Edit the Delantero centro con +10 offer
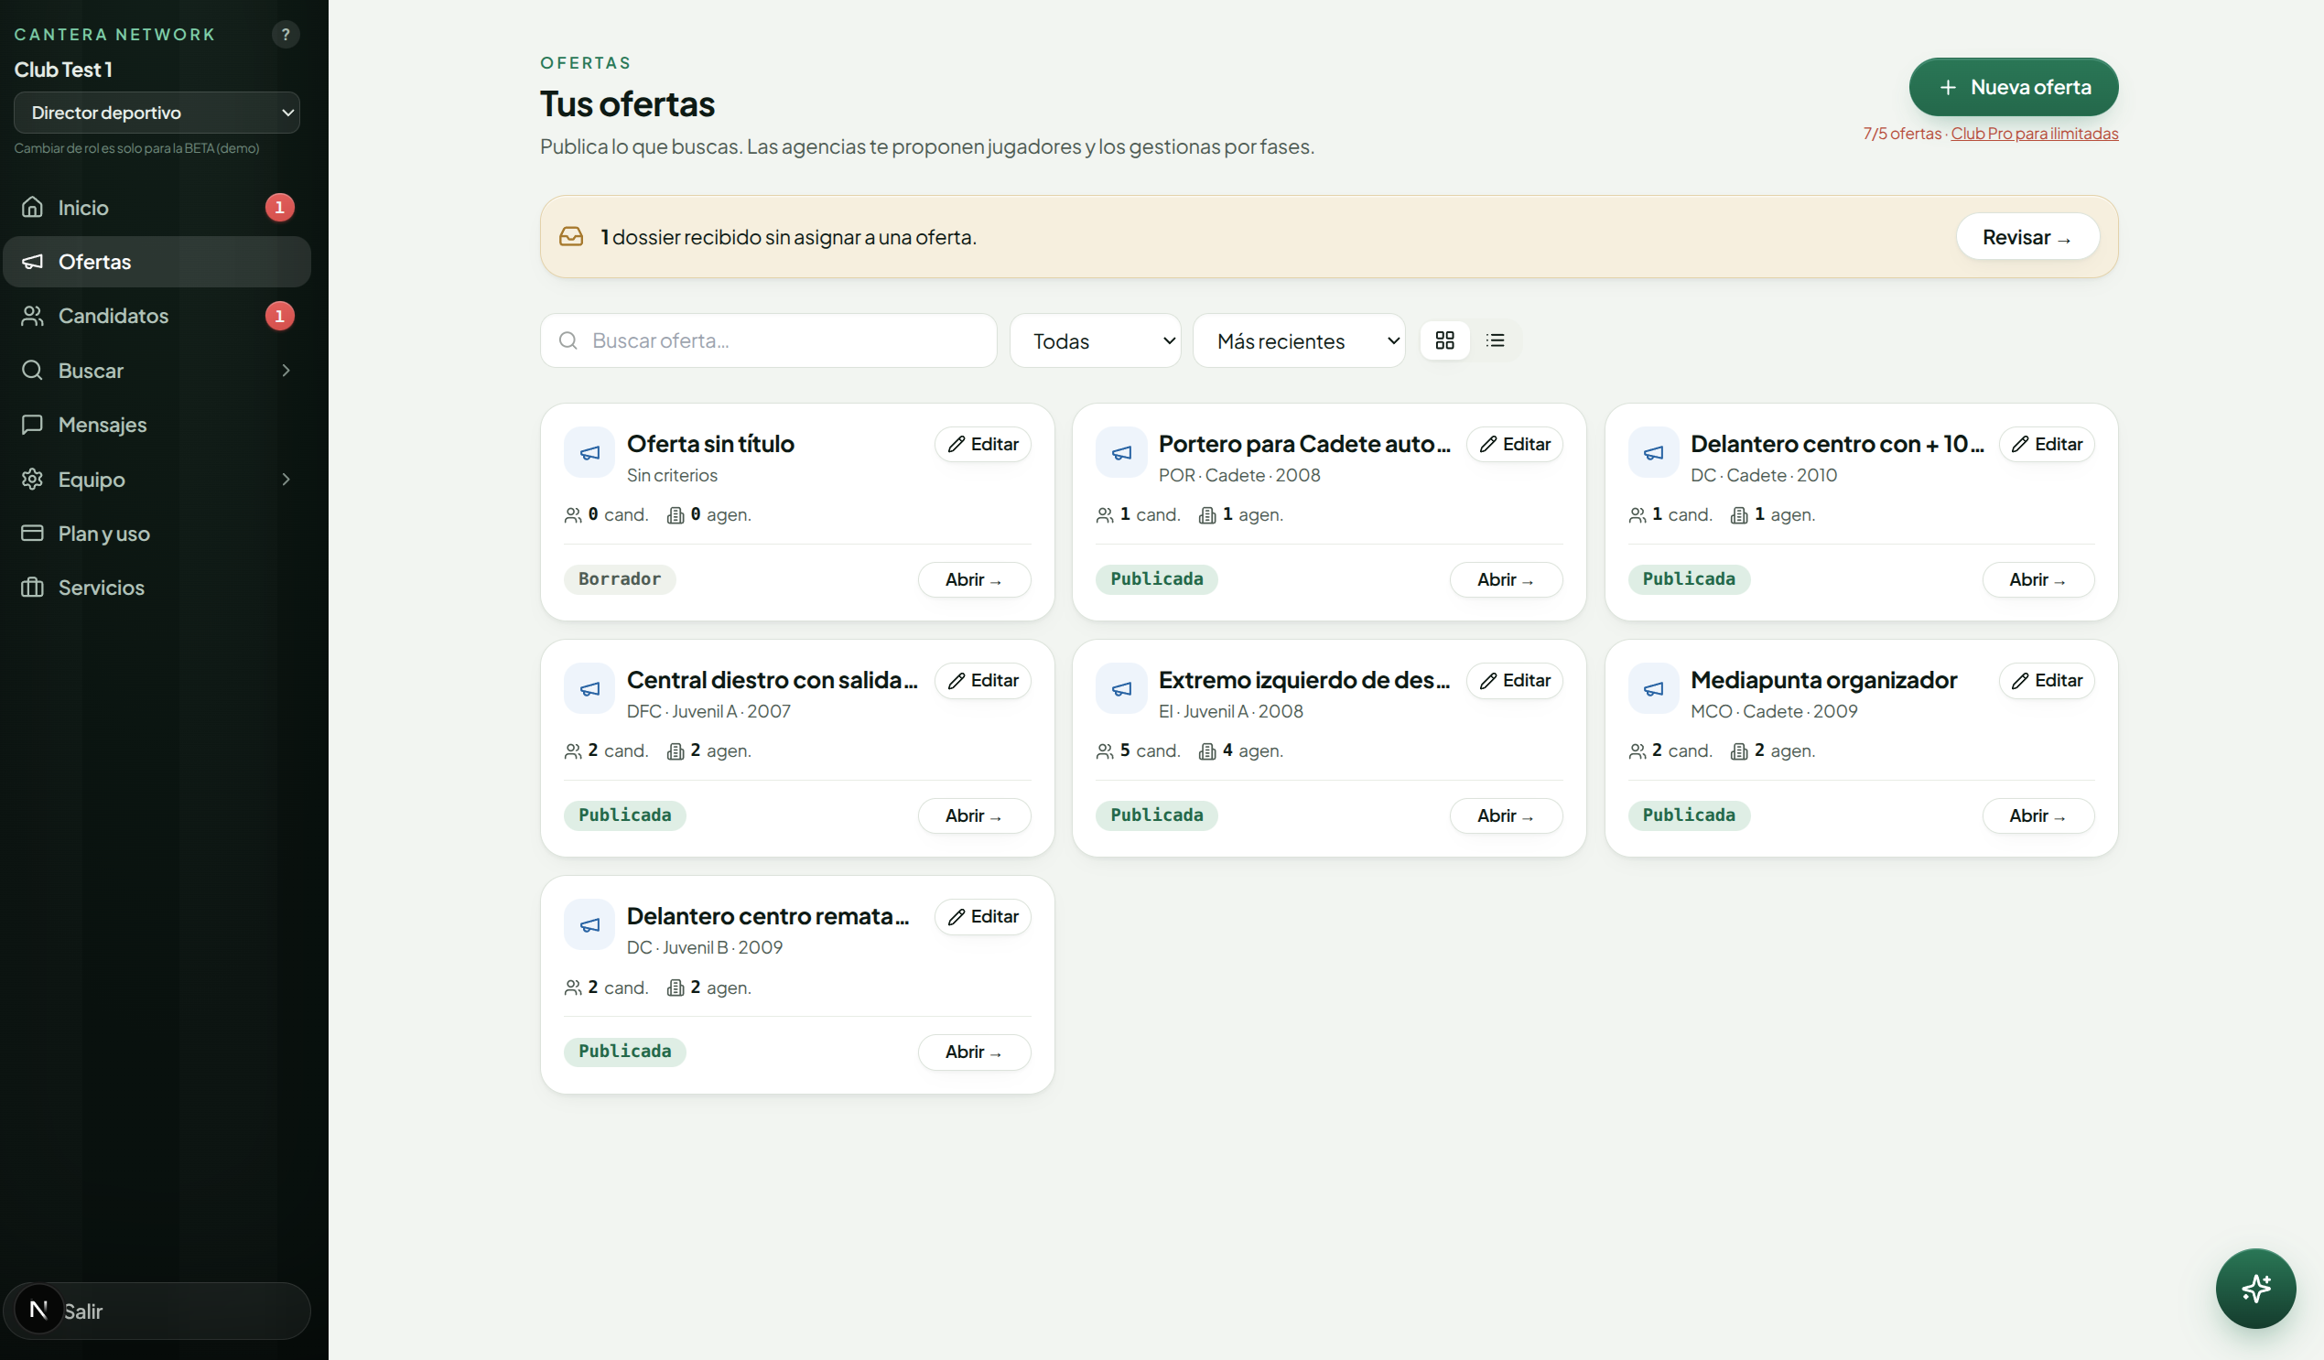This screenshot has height=1360, width=2324. (x=2046, y=445)
